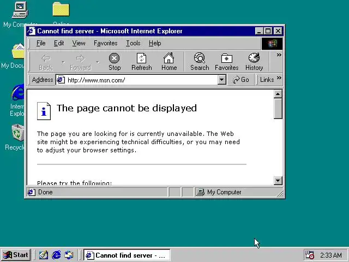Click the Done status bar text
The width and height of the screenshot is (349, 262).
click(45, 192)
